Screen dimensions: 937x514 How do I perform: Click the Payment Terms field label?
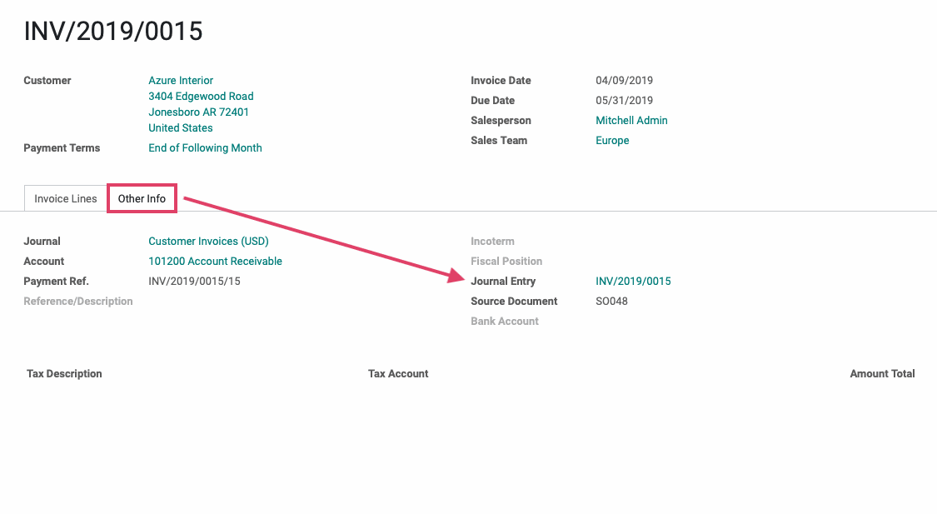[62, 147]
